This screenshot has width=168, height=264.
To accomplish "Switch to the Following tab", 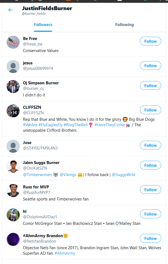I will [x=125, y=25].
